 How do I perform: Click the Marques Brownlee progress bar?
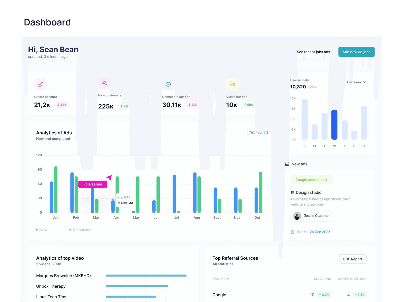[x=146, y=276]
